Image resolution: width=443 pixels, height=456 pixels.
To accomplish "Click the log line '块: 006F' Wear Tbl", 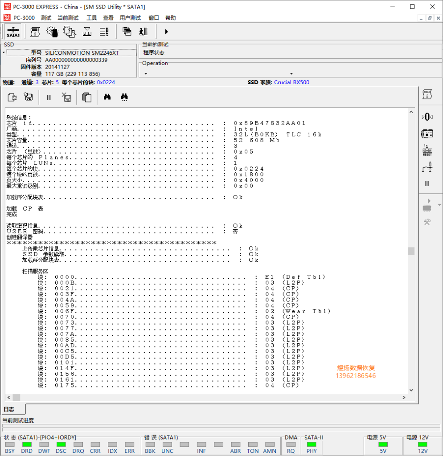I will (184, 311).
